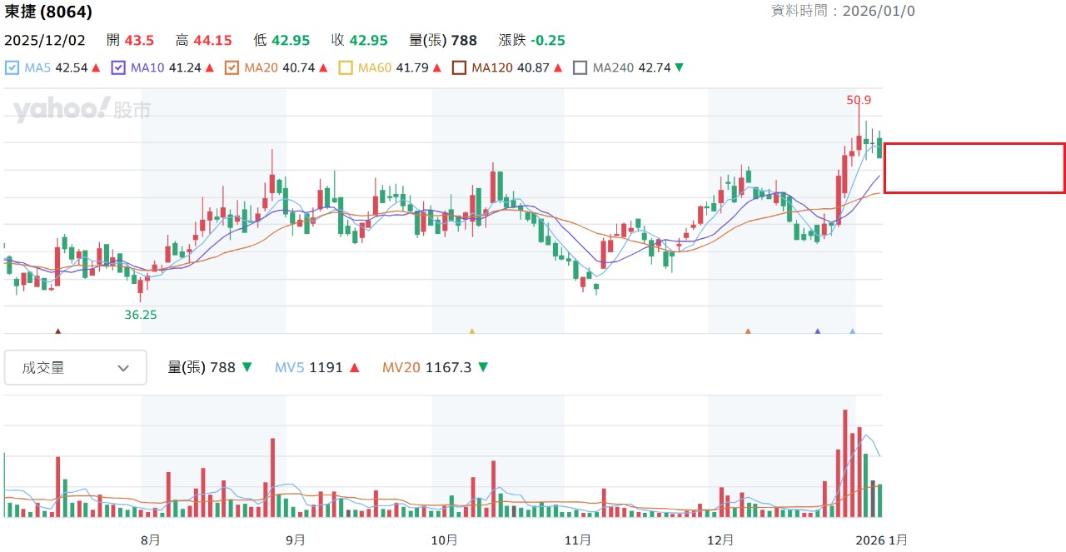Enable the MA240 moving average checkbox
Image resolution: width=1066 pixels, height=552 pixels.
(x=580, y=67)
